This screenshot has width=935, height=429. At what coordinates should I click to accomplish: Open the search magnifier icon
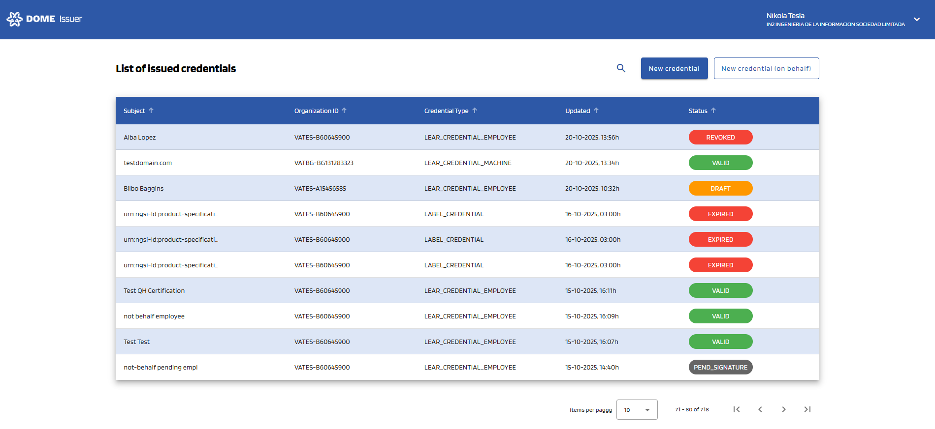[x=621, y=68]
